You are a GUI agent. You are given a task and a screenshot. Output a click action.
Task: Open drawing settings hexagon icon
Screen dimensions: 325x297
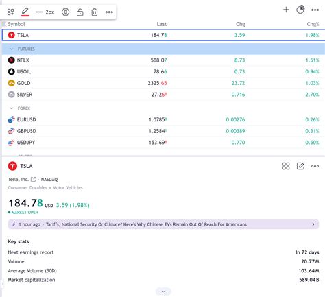[65, 12]
